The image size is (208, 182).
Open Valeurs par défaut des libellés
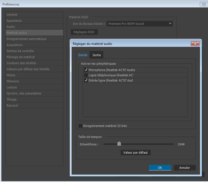click(34, 69)
